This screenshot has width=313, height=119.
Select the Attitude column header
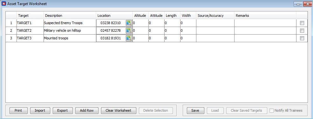(156, 16)
